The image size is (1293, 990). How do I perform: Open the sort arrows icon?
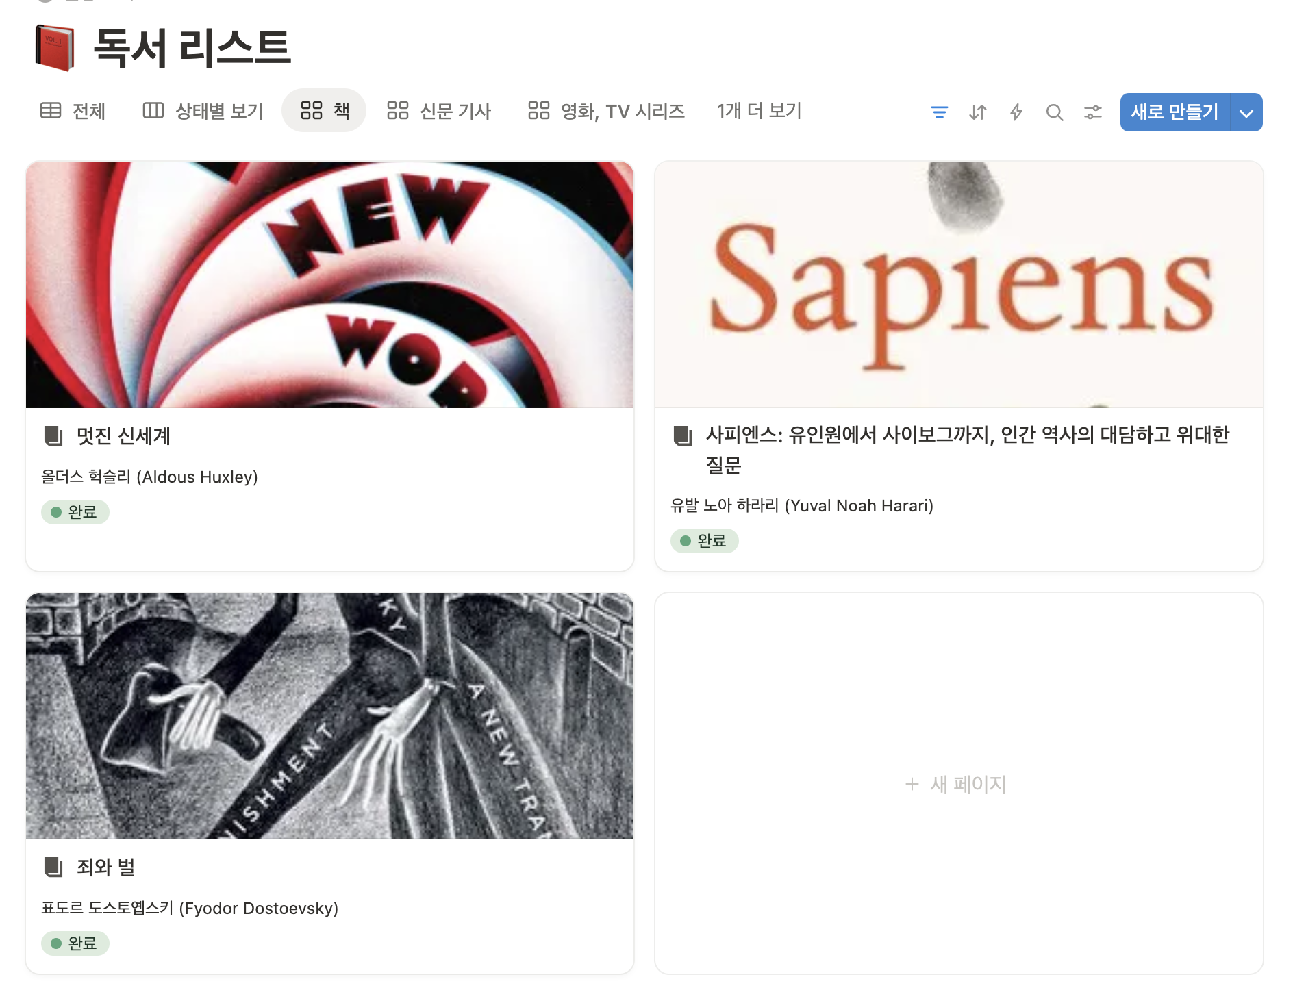978,112
